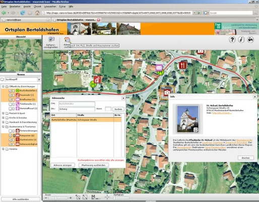Click the Ferienwohnungen house layer icon
Screen dimensions: 259x202
(18, 131)
